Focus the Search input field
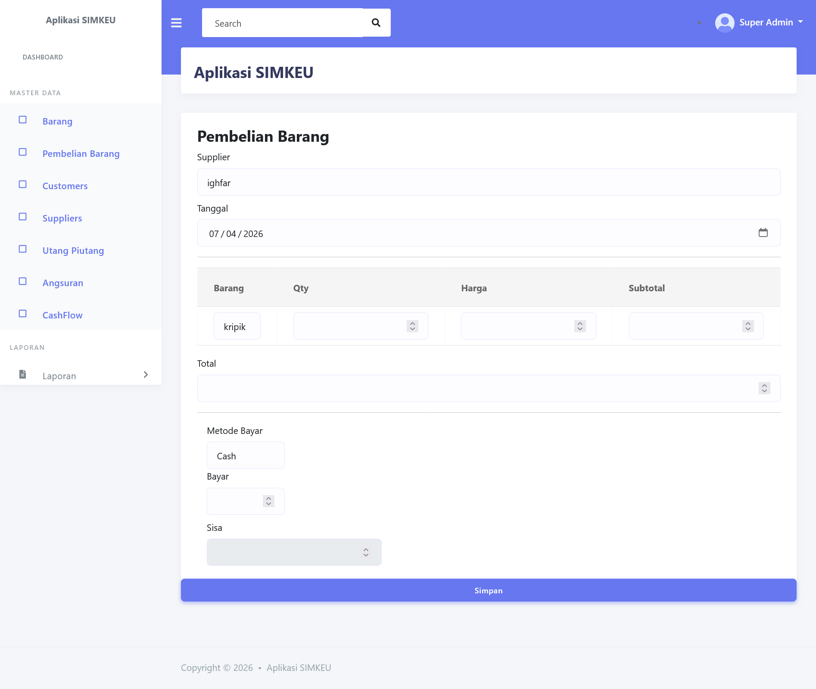This screenshot has height=689, width=816. pos(282,23)
